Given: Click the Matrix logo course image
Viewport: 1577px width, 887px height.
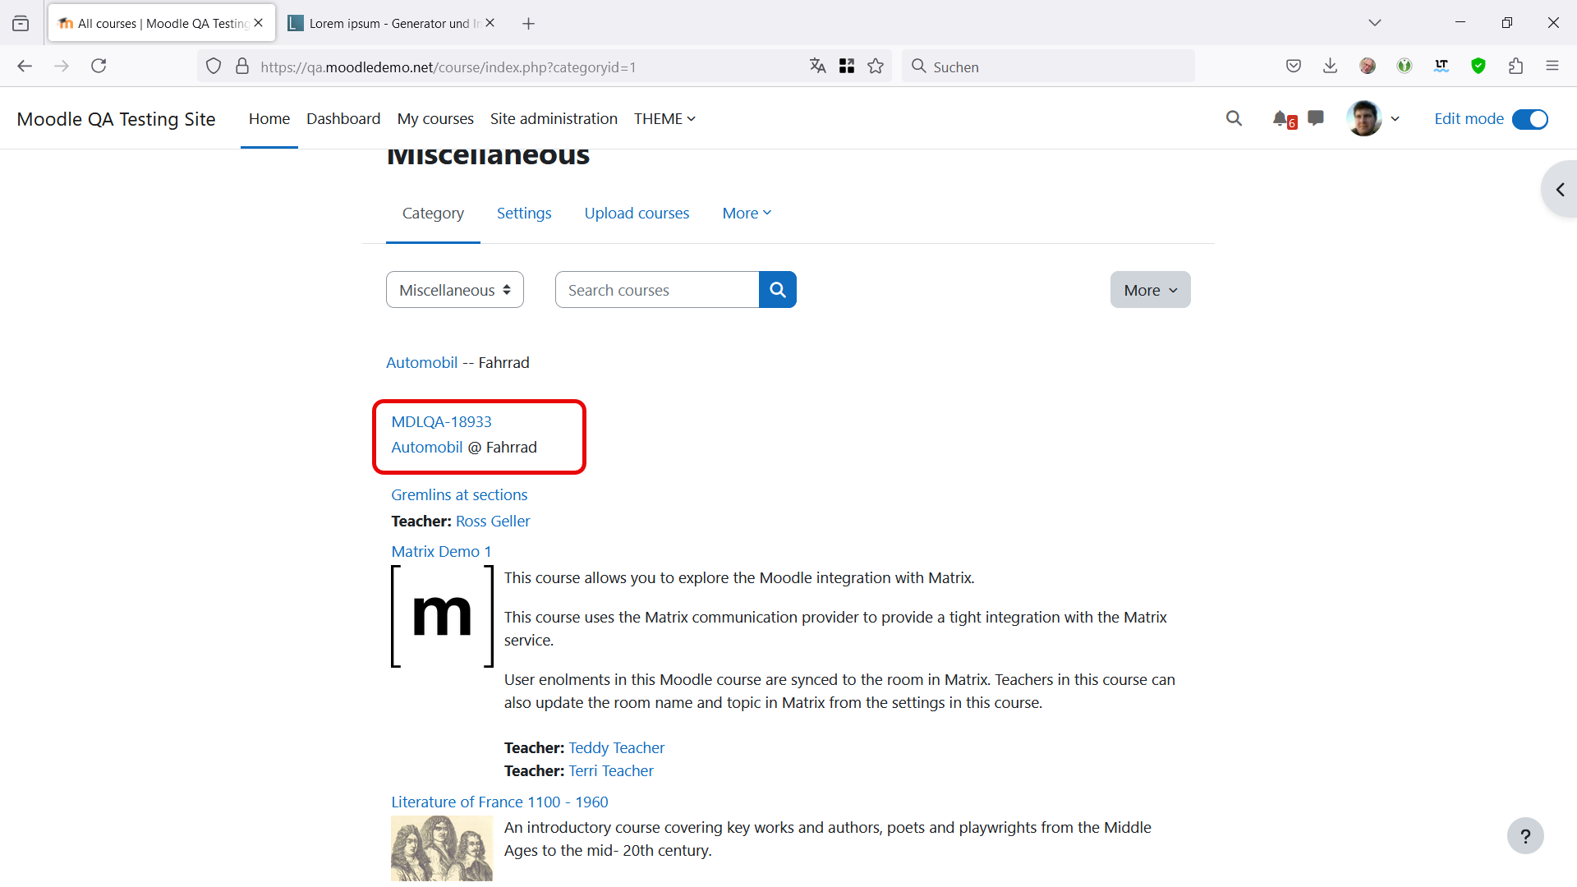Looking at the screenshot, I should 442,616.
